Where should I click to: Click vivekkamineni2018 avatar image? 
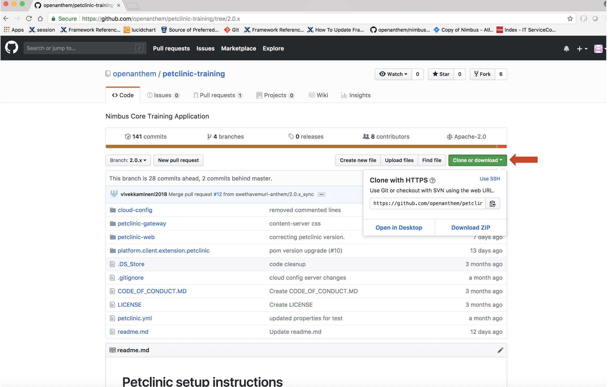pos(114,194)
